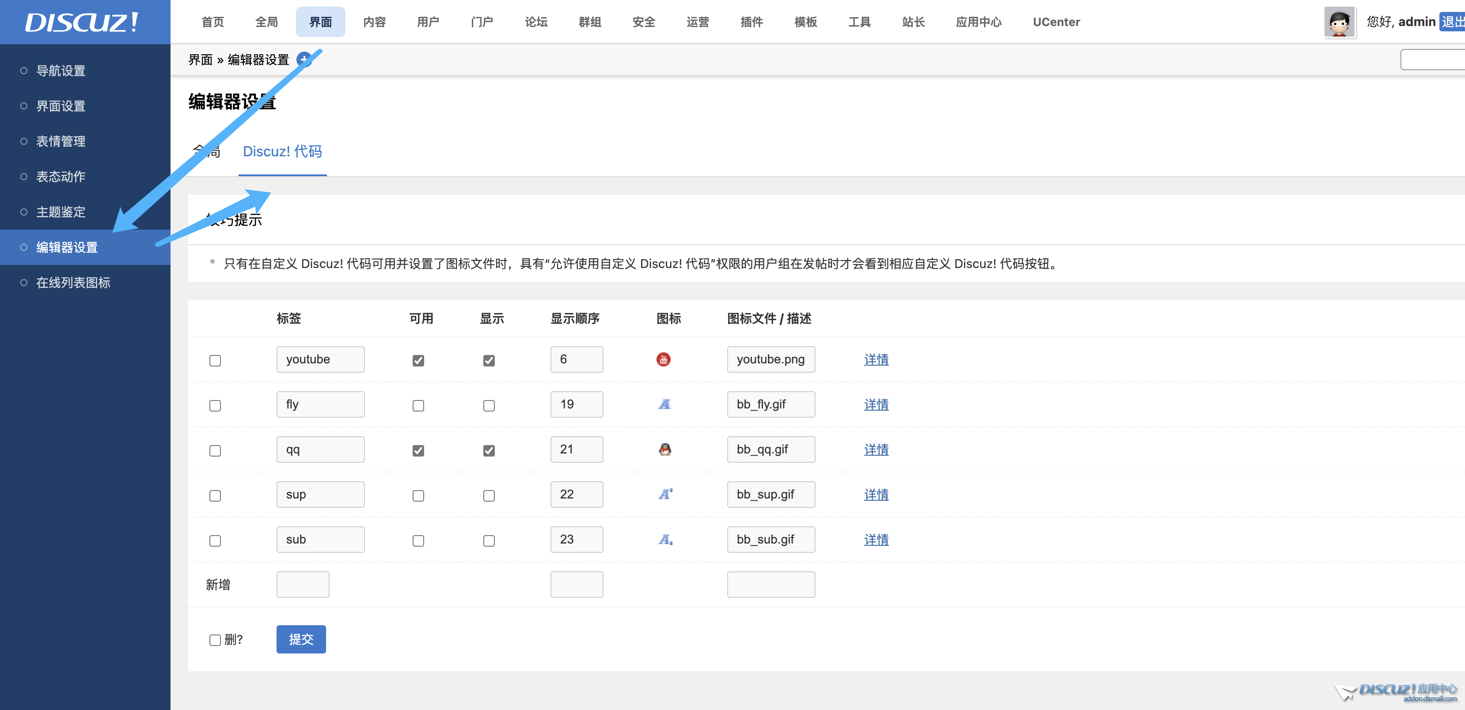This screenshot has width=1465, height=710.
Task: Click the fly tag icon in the table
Action: [x=664, y=404]
